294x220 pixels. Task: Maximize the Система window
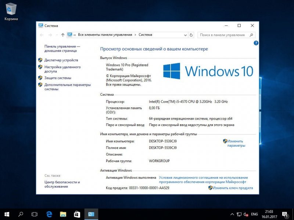pos(239,26)
